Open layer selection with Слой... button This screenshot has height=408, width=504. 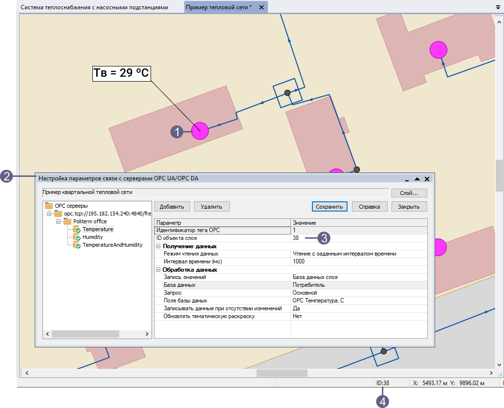tap(409, 193)
